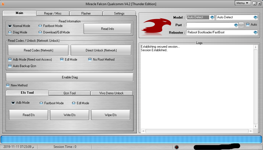Click the logs scroll down arrow
Image resolution: width=263 pixels, height=150 pixels.
tap(255, 127)
